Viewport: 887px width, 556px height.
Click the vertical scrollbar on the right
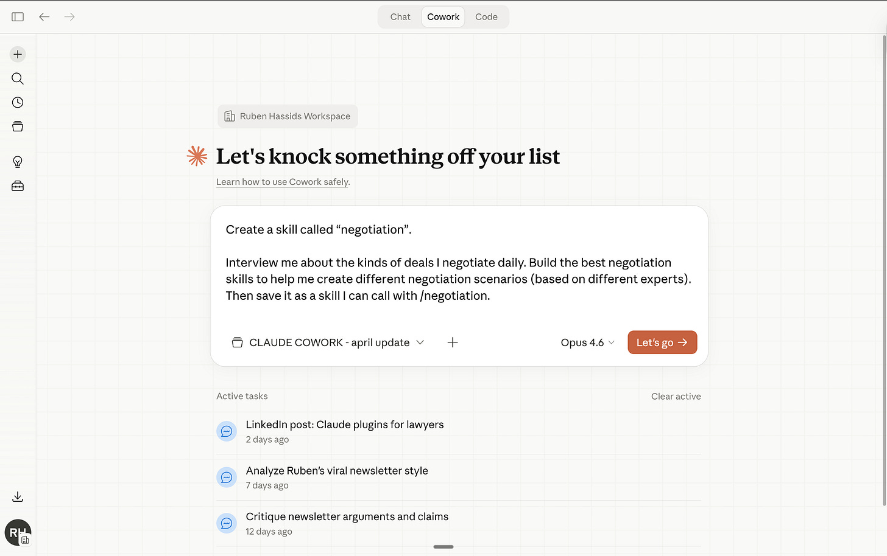pos(884,271)
